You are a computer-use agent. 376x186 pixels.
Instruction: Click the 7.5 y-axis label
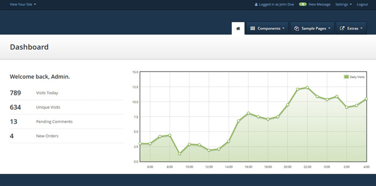(x=136, y=117)
